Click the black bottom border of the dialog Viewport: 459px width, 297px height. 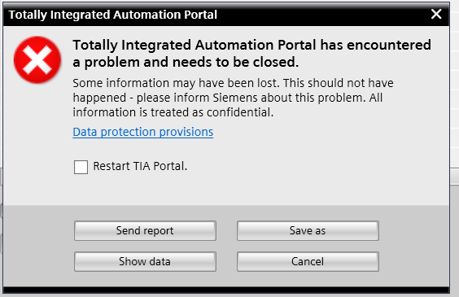click(226, 290)
